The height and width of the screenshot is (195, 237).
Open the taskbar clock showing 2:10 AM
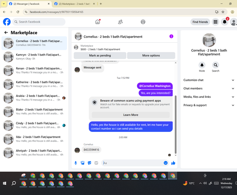227,183
